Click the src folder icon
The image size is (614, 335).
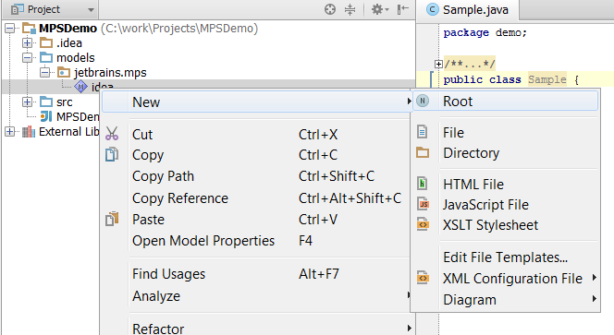pyautogui.click(x=46, y=102)
